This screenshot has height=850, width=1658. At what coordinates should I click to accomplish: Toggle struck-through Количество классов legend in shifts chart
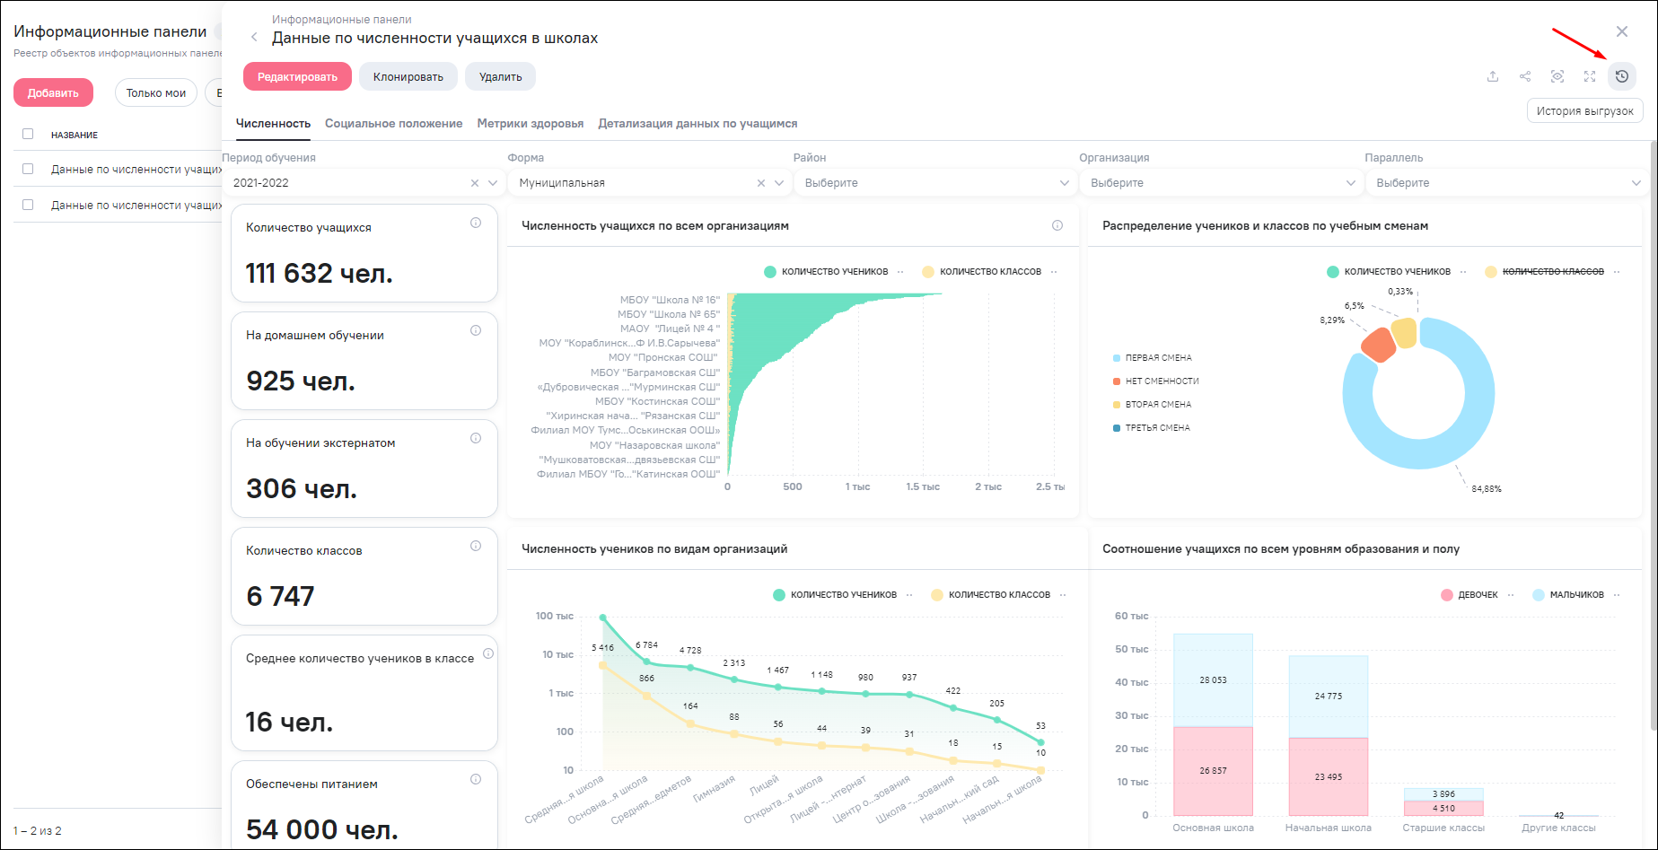click(1545, 272)
